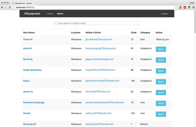Click the Adam profile button in Chrome

(x=192, y=3)
